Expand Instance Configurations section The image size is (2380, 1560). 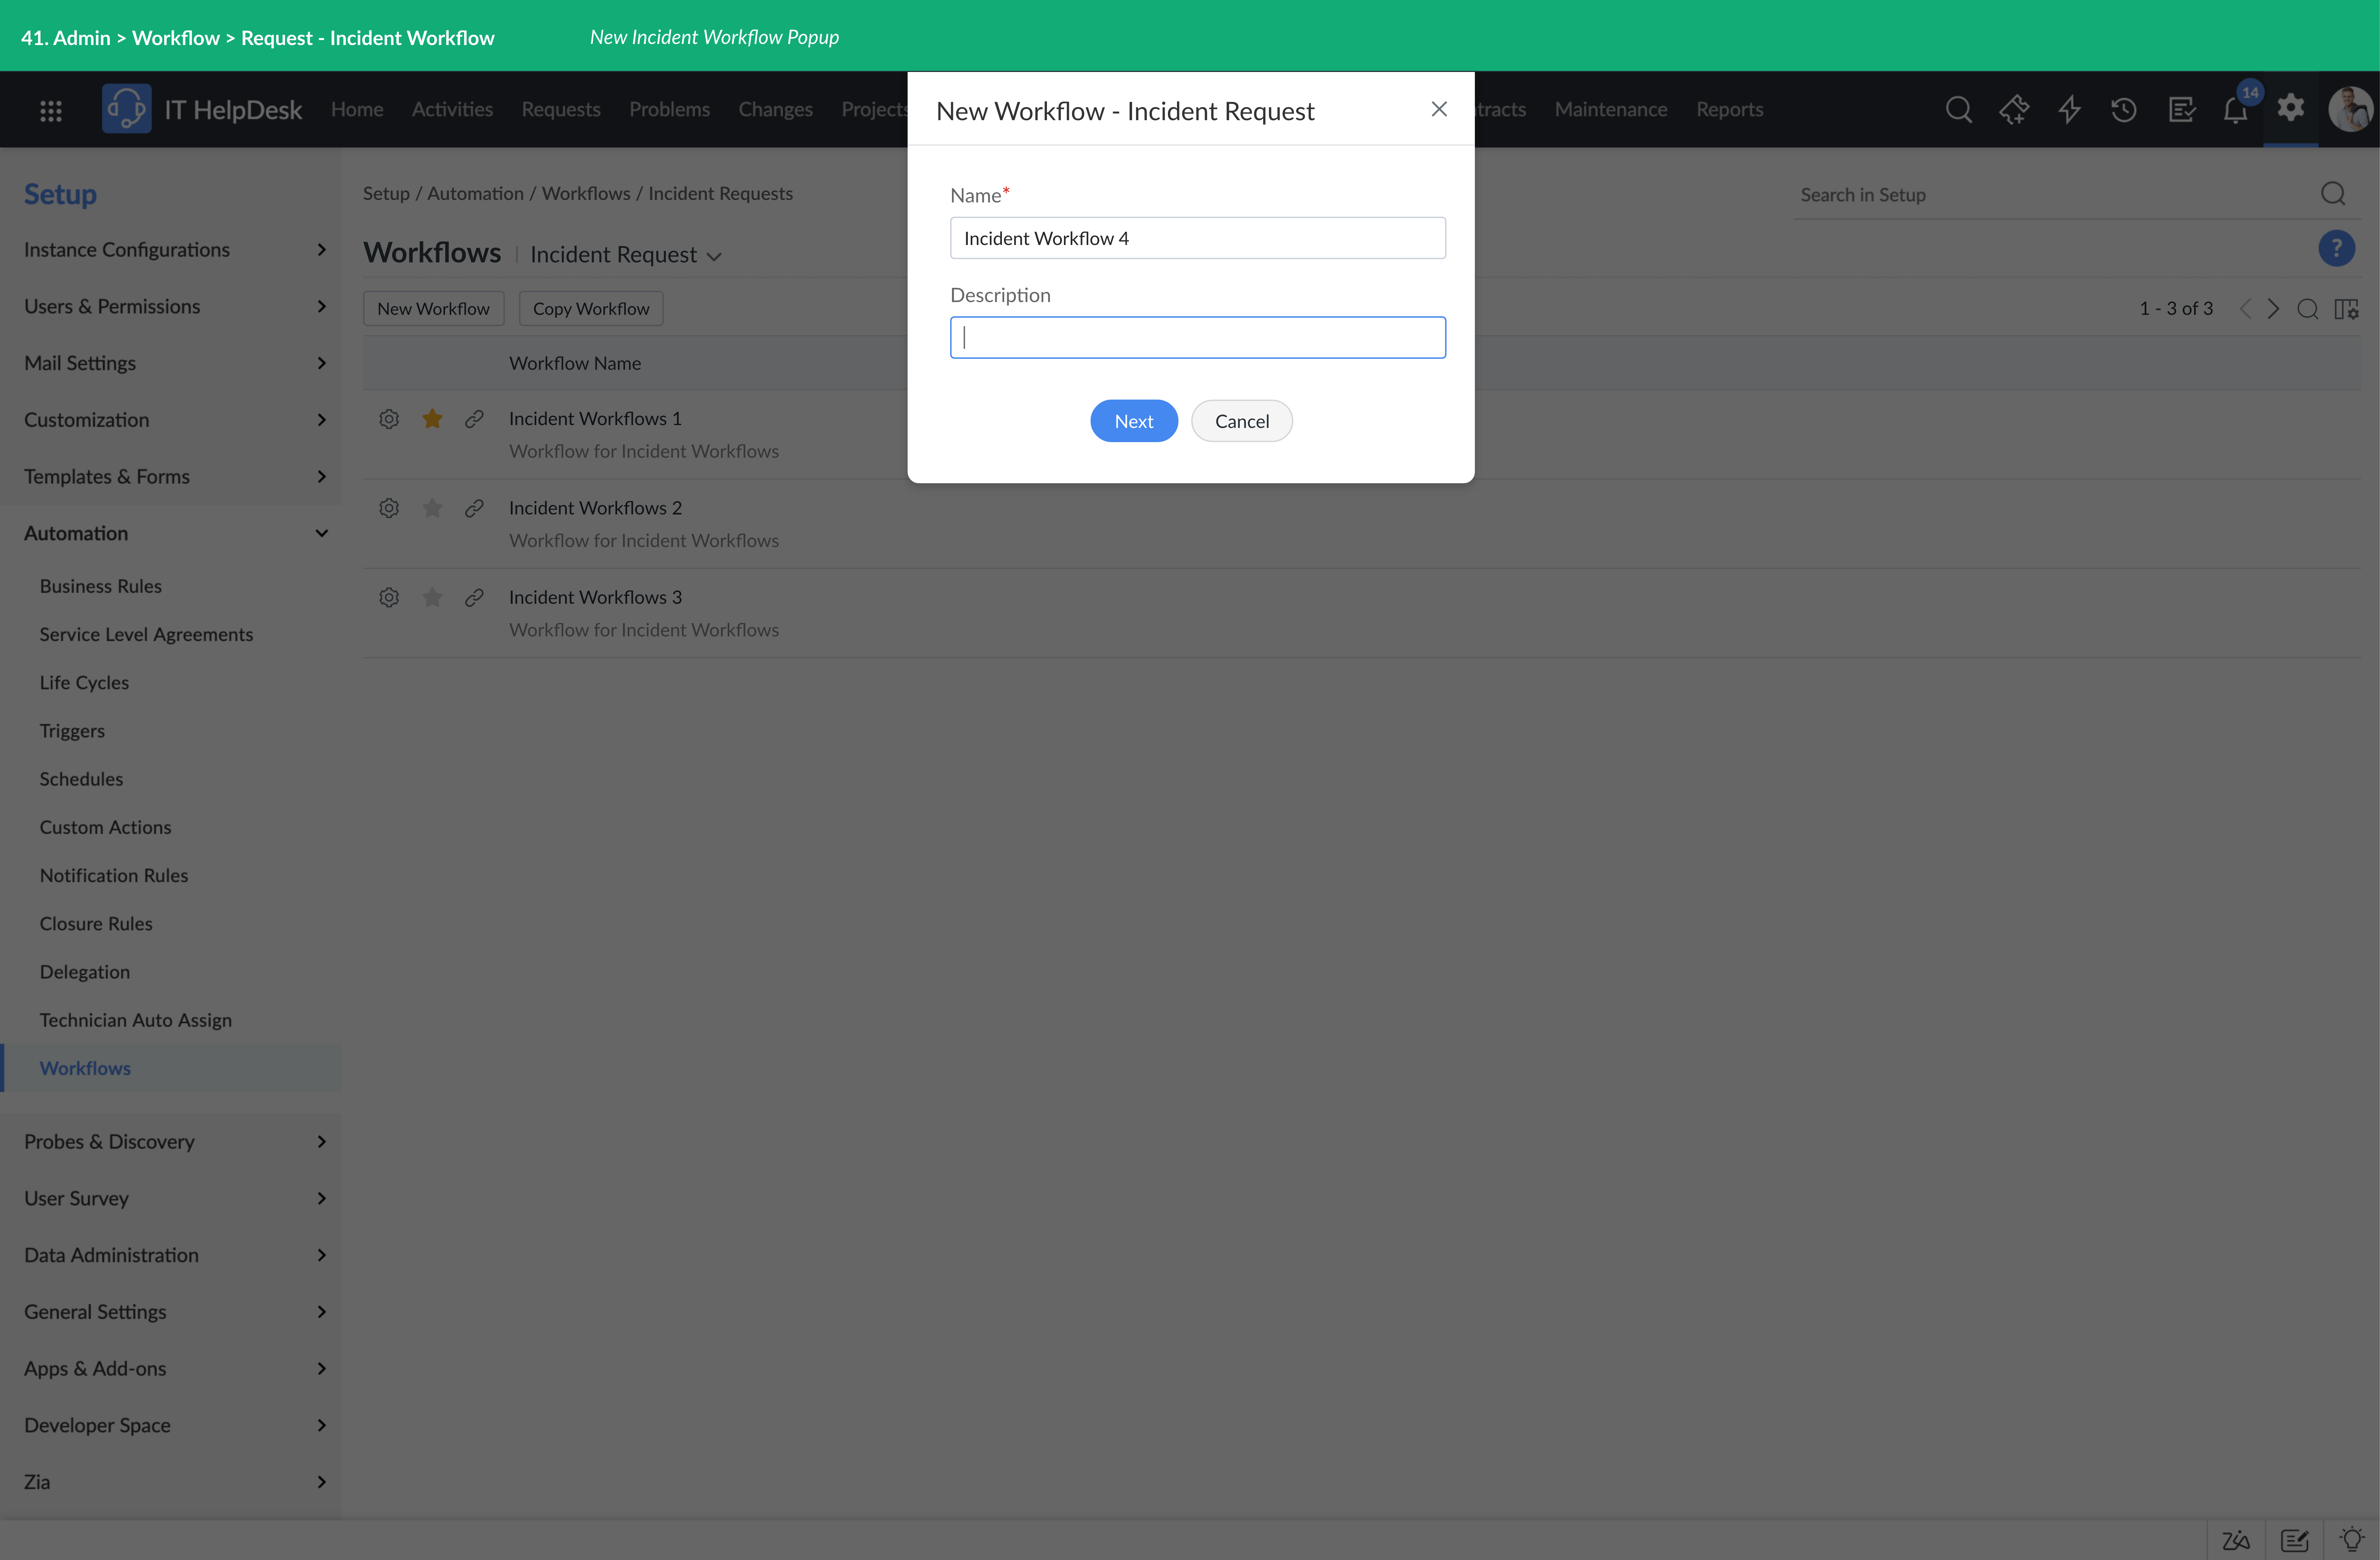(x=171, y=250)
